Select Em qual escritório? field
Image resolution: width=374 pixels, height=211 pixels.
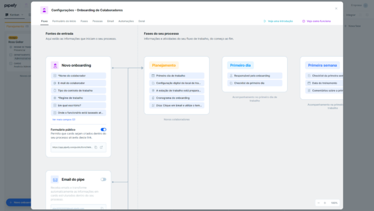click(x=79, y=105)
